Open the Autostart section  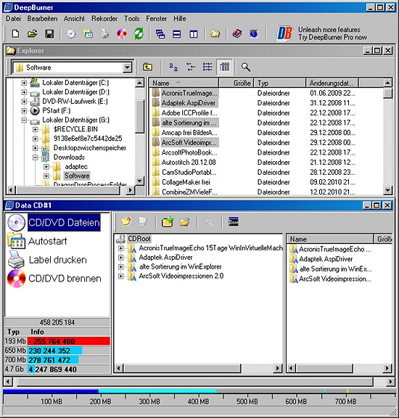[x=47, y=241]
